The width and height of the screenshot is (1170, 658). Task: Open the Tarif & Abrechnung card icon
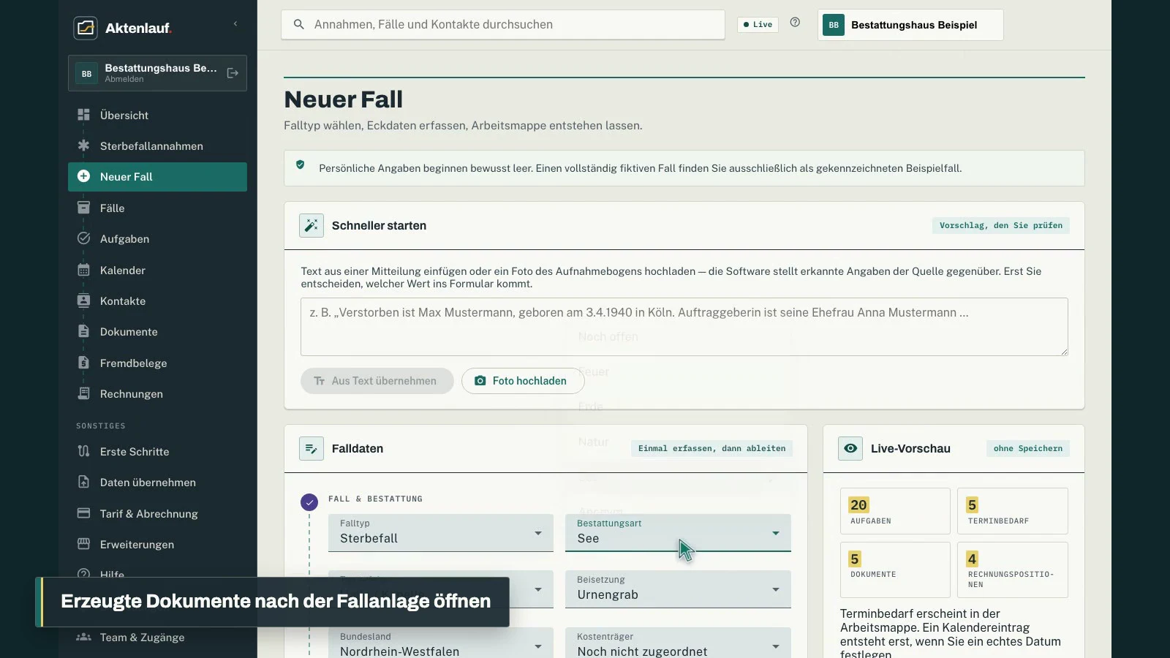(x=83, y=513)
